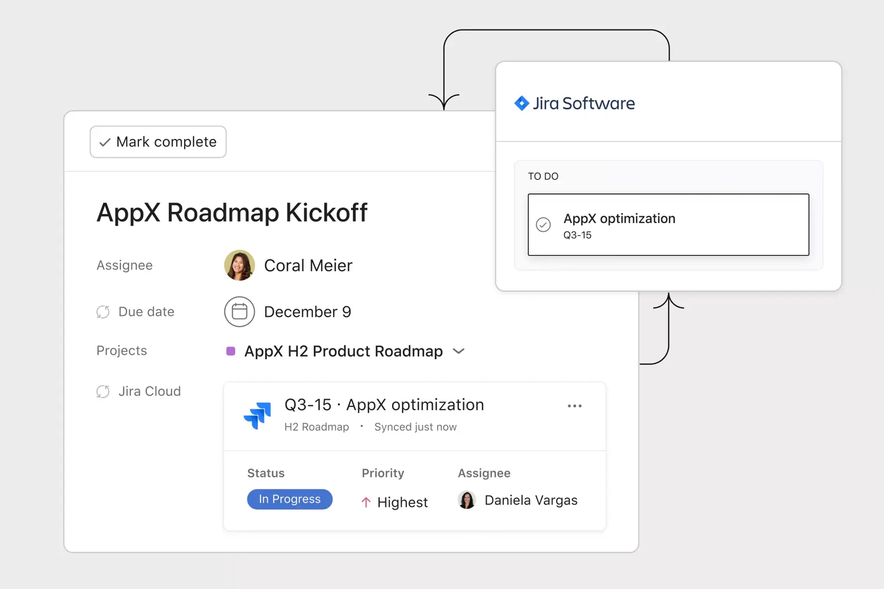Click the checkmark icon inside Mark complete
Viewport: 884px width, 589px height.
[x=105, y=141]
